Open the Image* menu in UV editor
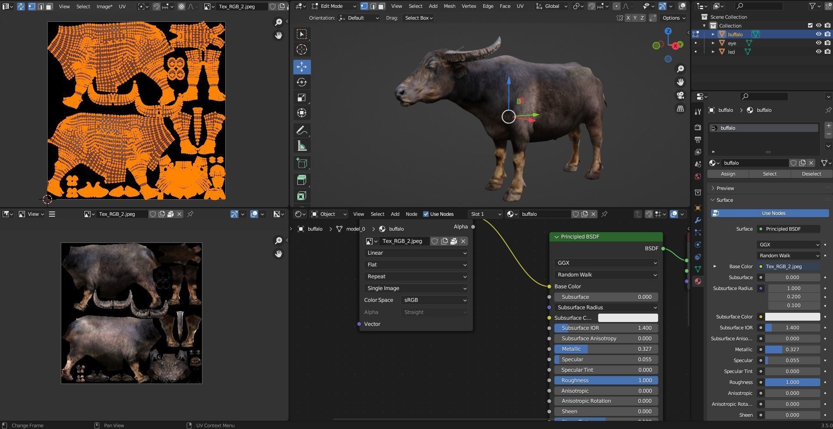The height and width of the screenshot is (429, 833). (104, 7)
